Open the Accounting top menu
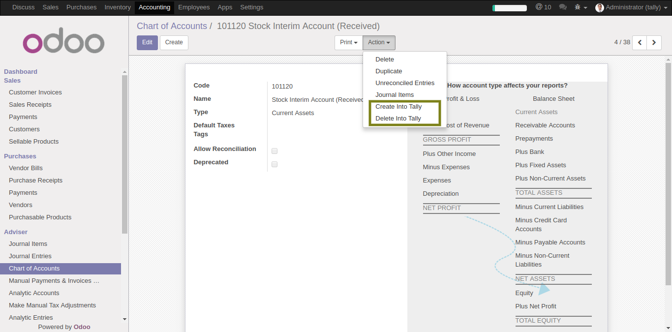The image size is (672, 332). coord(154,7)
